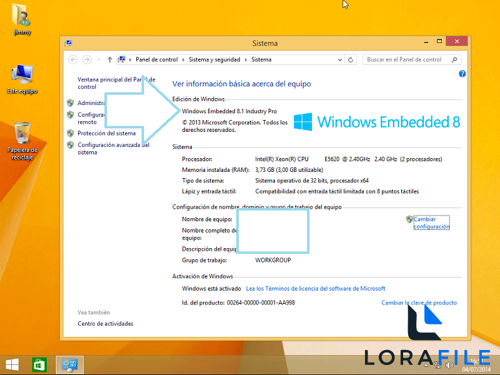The height and width of the screenshot is (375, 500).
Task: Click the computer icon in address bar
Action: (x=121, y=59)
